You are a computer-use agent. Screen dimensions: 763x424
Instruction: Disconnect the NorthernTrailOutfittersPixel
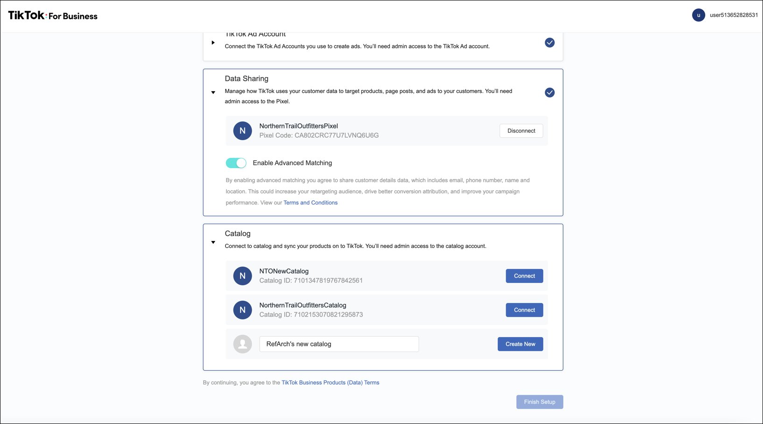521,131
